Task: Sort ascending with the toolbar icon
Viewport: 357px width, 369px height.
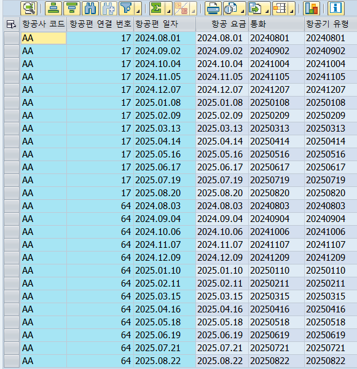Action: (x=53, y=8)
